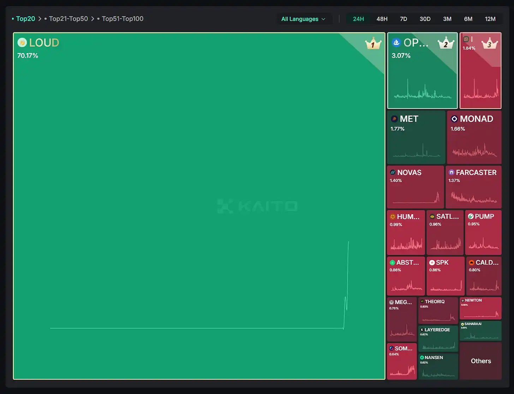
Task: Switch to the 12M time range
Action: (490, 19)
